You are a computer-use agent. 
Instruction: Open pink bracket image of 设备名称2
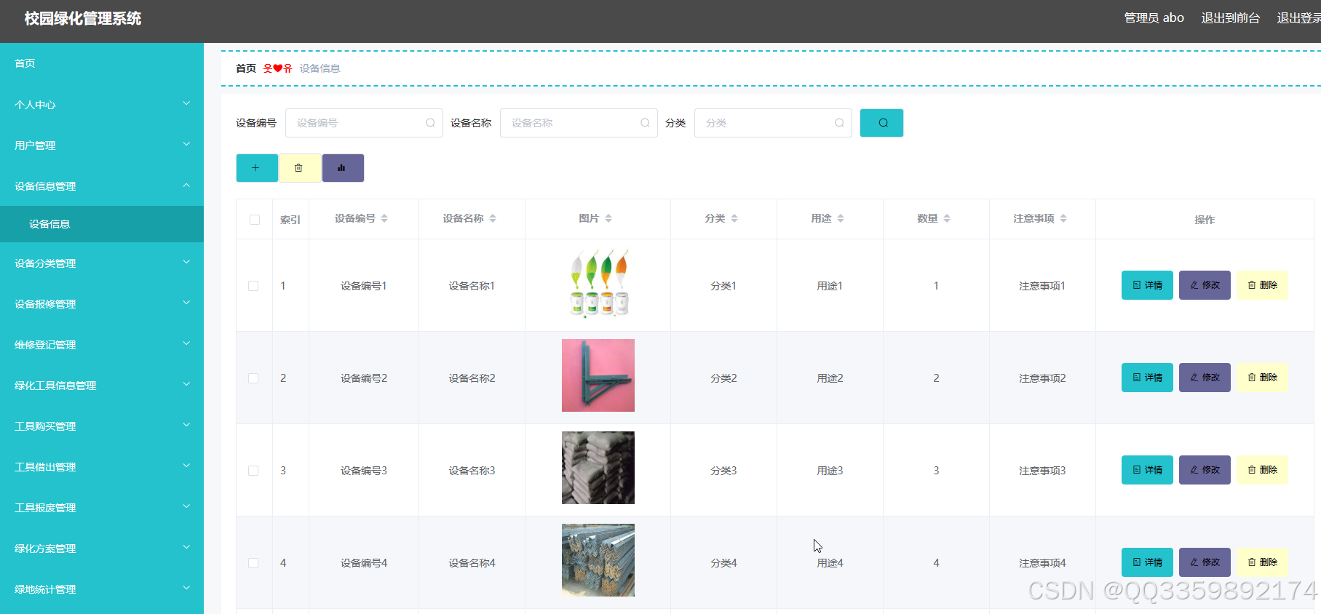[598, 375]
